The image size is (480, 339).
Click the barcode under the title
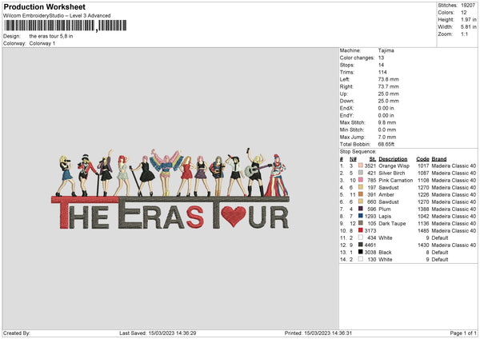[x=66, y=26]
